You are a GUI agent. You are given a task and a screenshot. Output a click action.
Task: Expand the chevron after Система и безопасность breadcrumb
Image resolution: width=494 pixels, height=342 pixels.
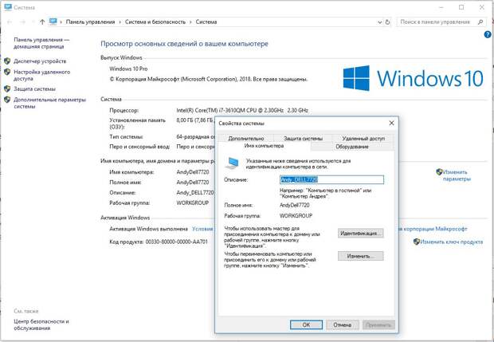pyautogui.click(x=190, y=22)
